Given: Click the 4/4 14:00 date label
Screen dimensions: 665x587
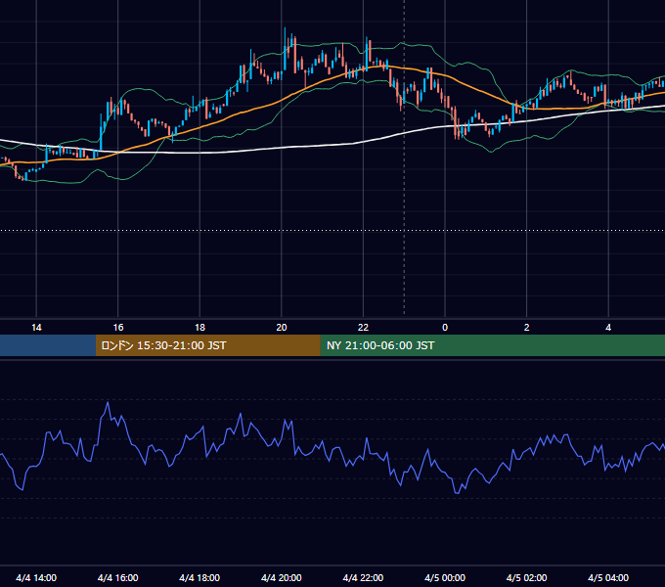Looking at the screenshot, I should point(36,577).
